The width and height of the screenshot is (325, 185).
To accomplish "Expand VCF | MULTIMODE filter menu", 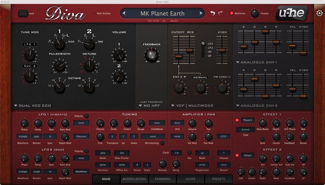I will click(x=192, y=105).
